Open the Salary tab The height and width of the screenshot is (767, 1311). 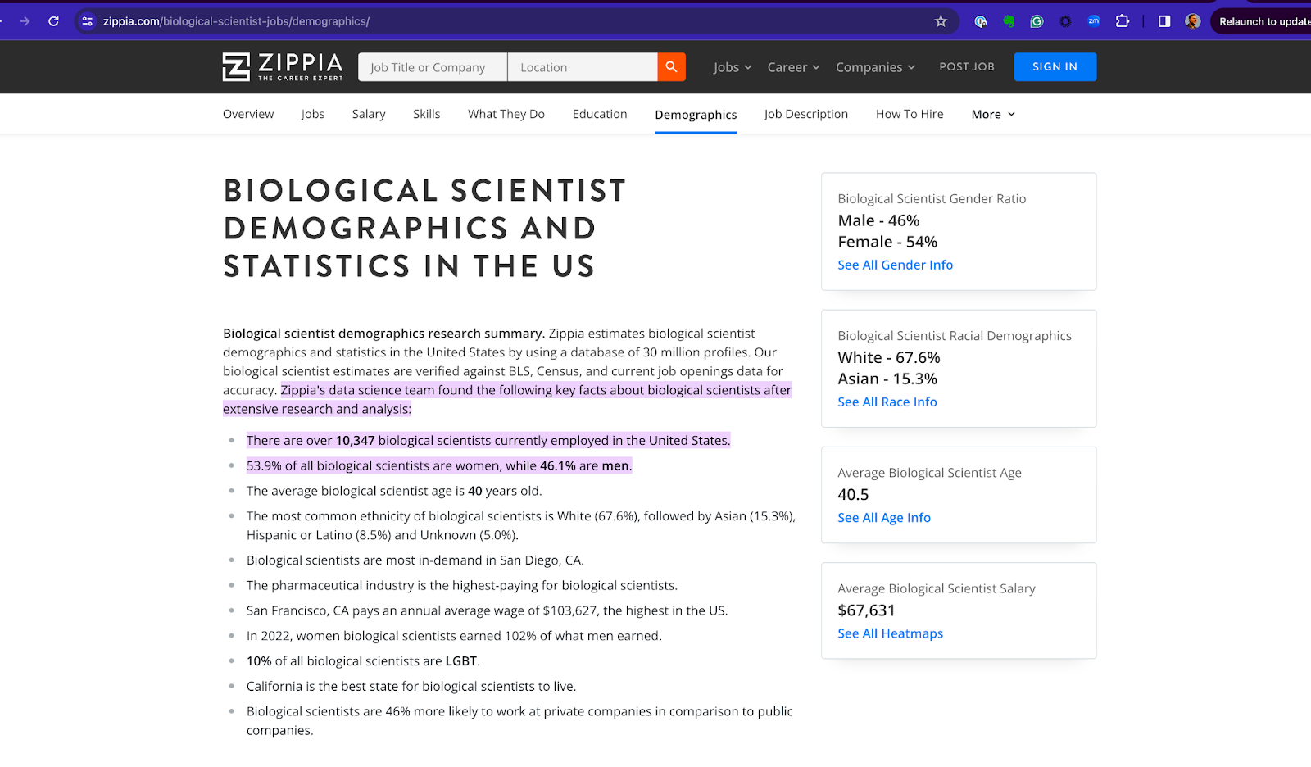point(369,114)
